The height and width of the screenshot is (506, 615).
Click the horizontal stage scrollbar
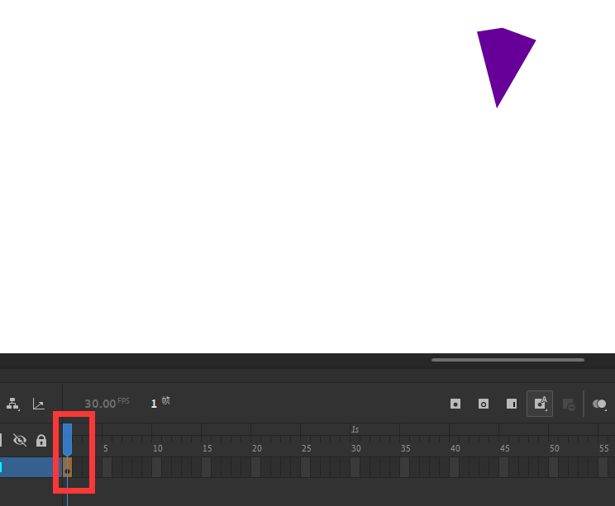(x=508, y=360)
